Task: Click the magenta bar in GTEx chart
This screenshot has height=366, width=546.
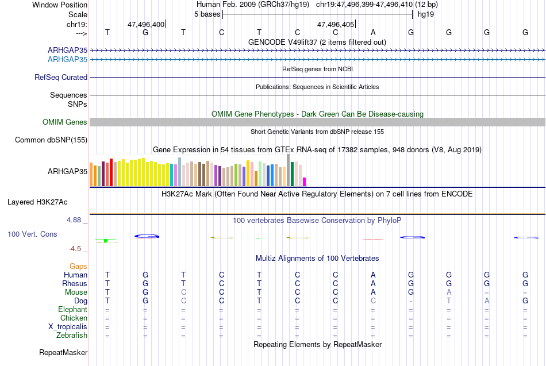Action: pyautogui.click(x=305, y=182)
